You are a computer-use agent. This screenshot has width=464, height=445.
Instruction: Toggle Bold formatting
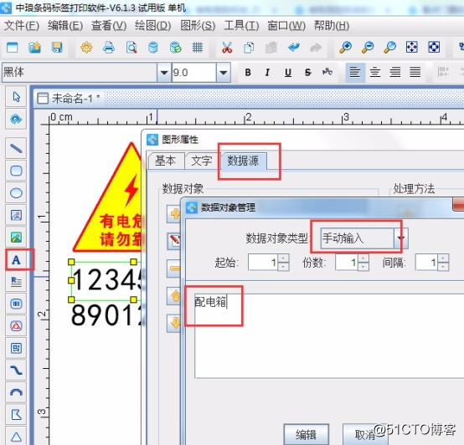tap(248, 72)
